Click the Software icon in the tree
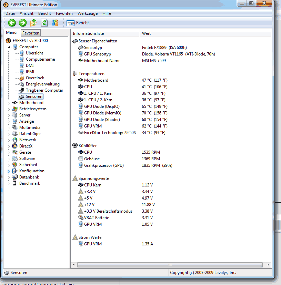Image resolution: width=281 pixels, height=285 pixels. click(15, 159)
